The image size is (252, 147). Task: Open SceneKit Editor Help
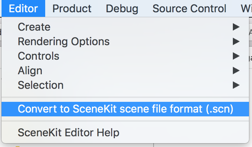pyautogui.click(x=125, y=132)
